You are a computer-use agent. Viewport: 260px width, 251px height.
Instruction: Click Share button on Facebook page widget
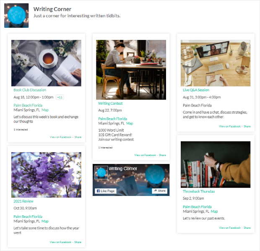coord(159,191)
